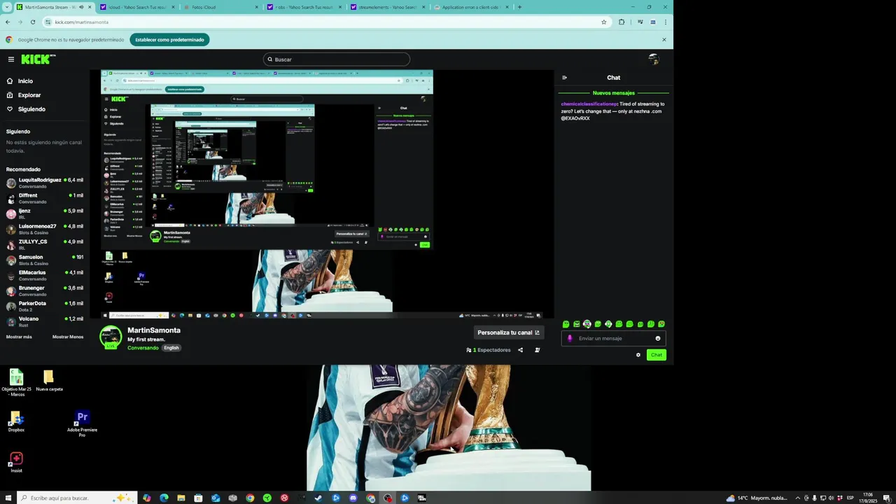Open Insist desktop shortcut

16,463
